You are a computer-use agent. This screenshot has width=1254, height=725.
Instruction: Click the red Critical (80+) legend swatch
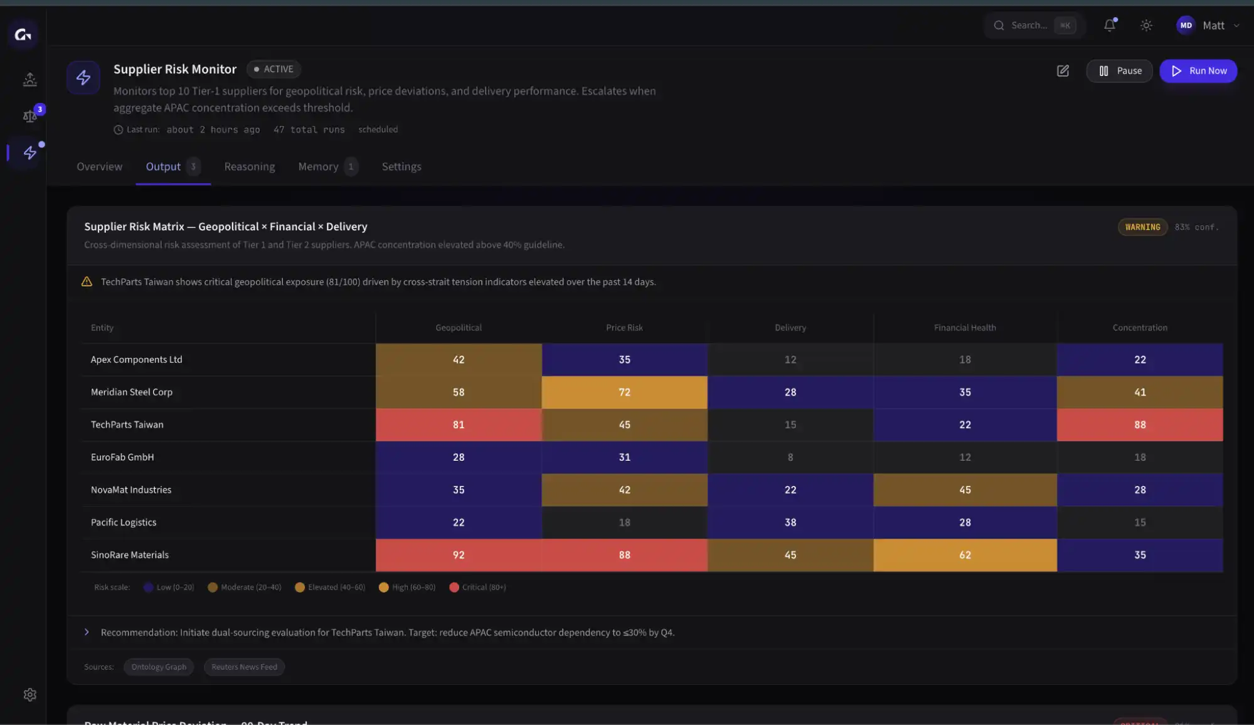click(454, 588)
